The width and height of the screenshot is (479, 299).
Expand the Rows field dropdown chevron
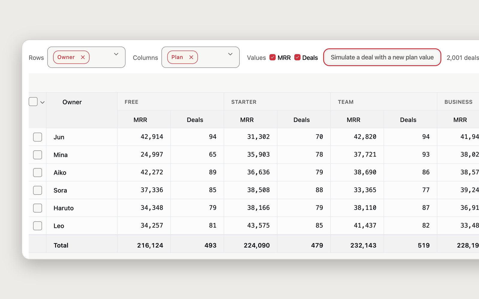pos(116,54)
